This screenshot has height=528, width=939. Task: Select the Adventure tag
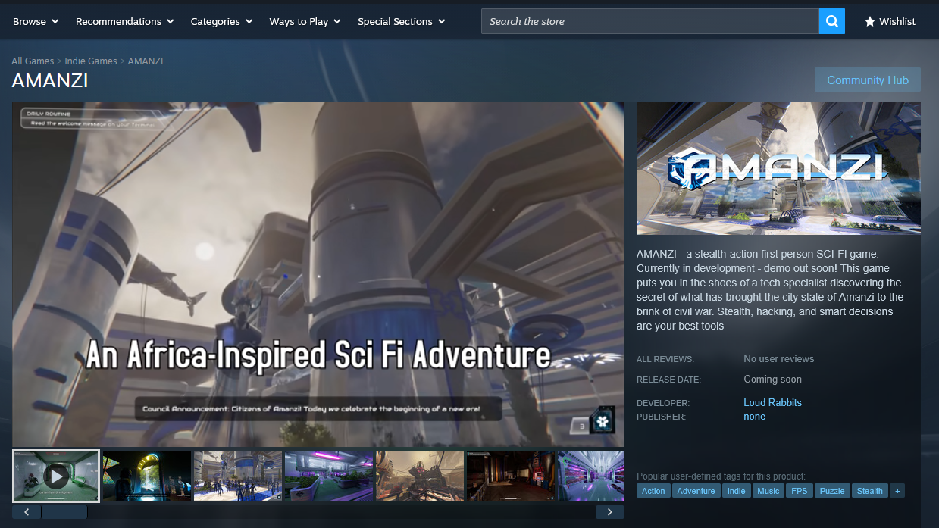696,491
